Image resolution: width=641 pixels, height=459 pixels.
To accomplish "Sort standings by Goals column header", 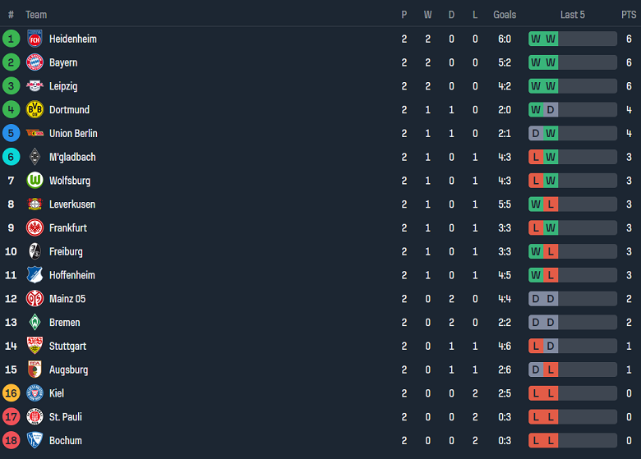I will click(x=505, y=15).
